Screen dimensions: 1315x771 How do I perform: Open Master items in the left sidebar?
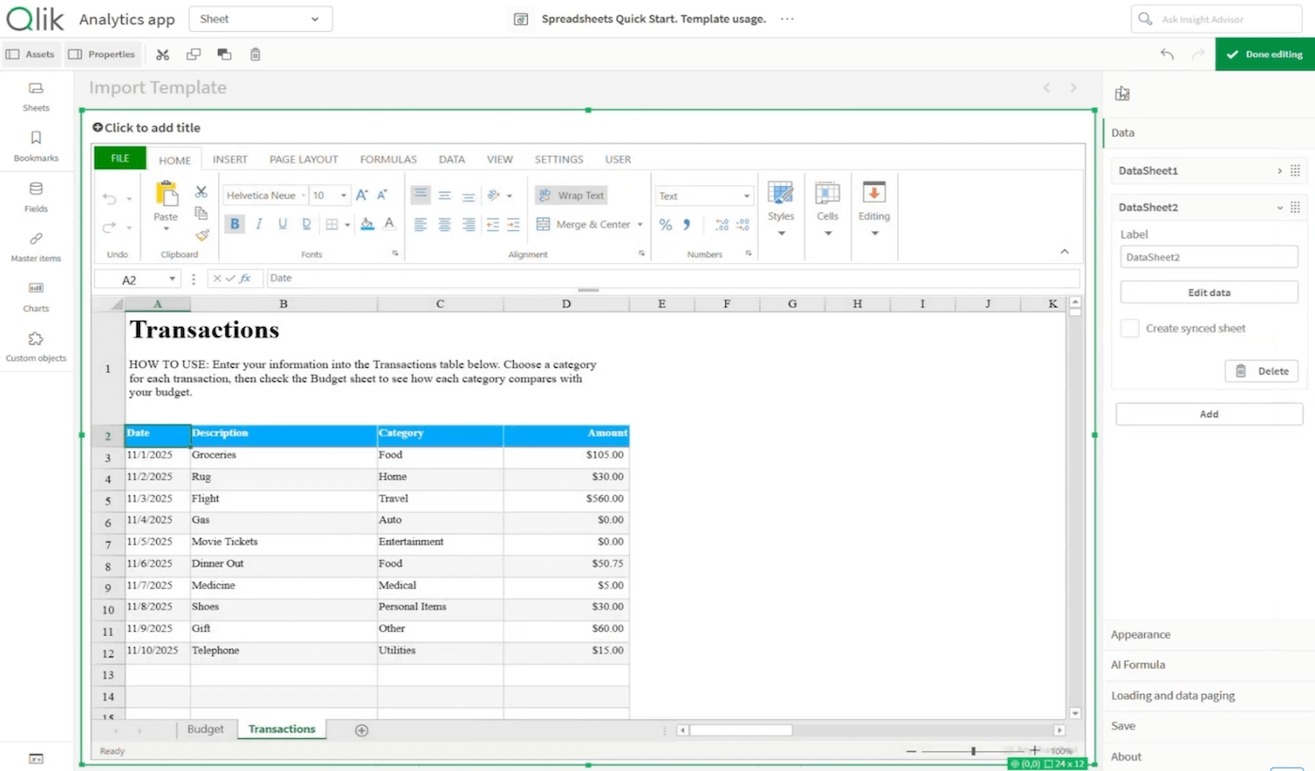[x=36, y=247]
